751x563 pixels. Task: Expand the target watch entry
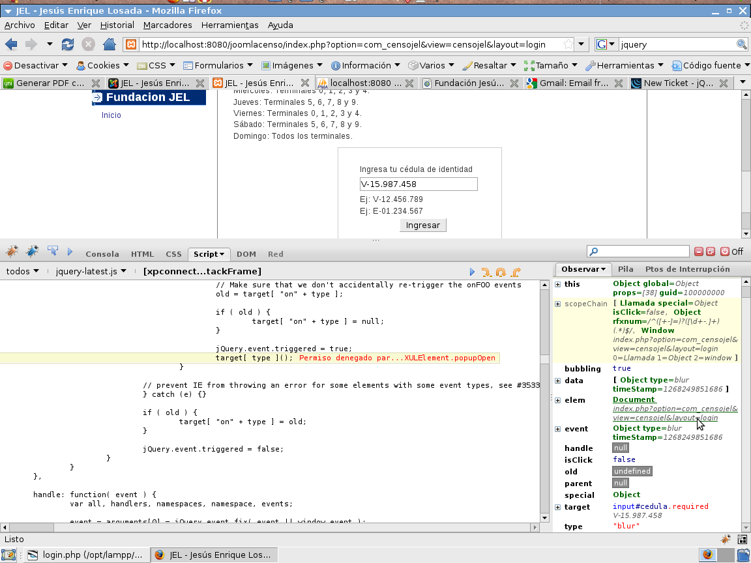tap(557, 507)
